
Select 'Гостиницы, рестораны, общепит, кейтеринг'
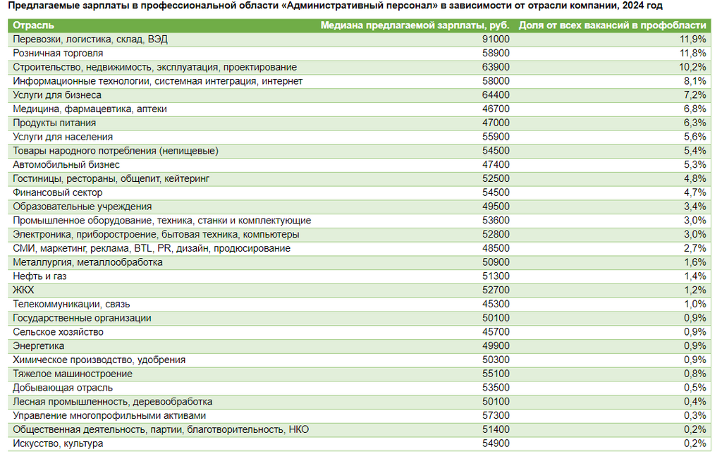(x=111, y=178)
